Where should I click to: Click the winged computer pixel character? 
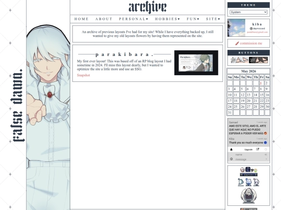coord(249,196)
